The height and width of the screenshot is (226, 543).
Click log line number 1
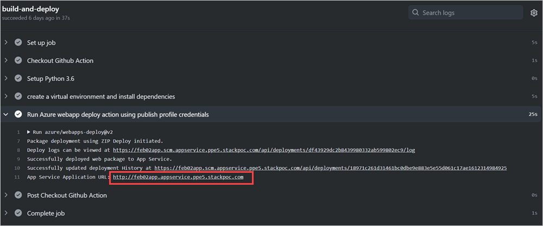pos(18,132)
